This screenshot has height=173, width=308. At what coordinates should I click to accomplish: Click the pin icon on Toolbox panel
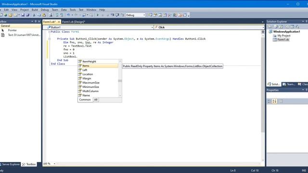click(36, 21)
